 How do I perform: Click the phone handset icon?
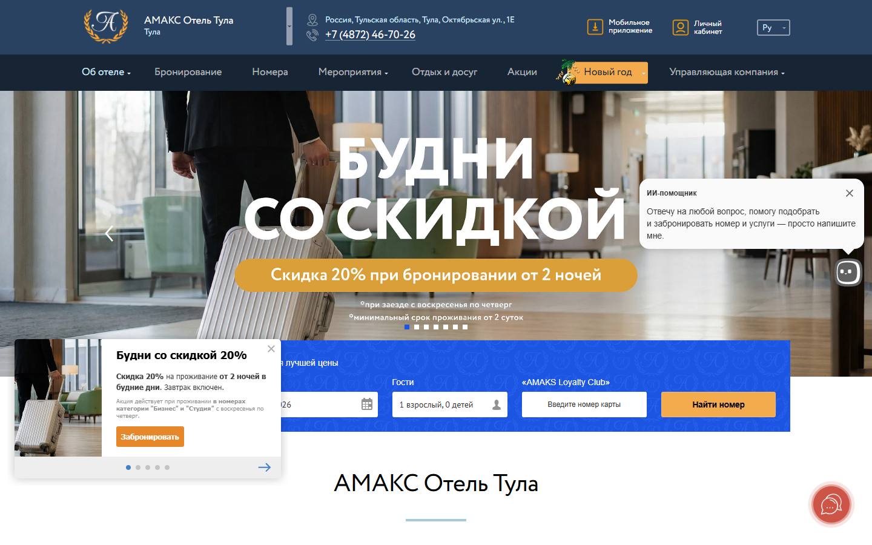click(x=312, y=35)
